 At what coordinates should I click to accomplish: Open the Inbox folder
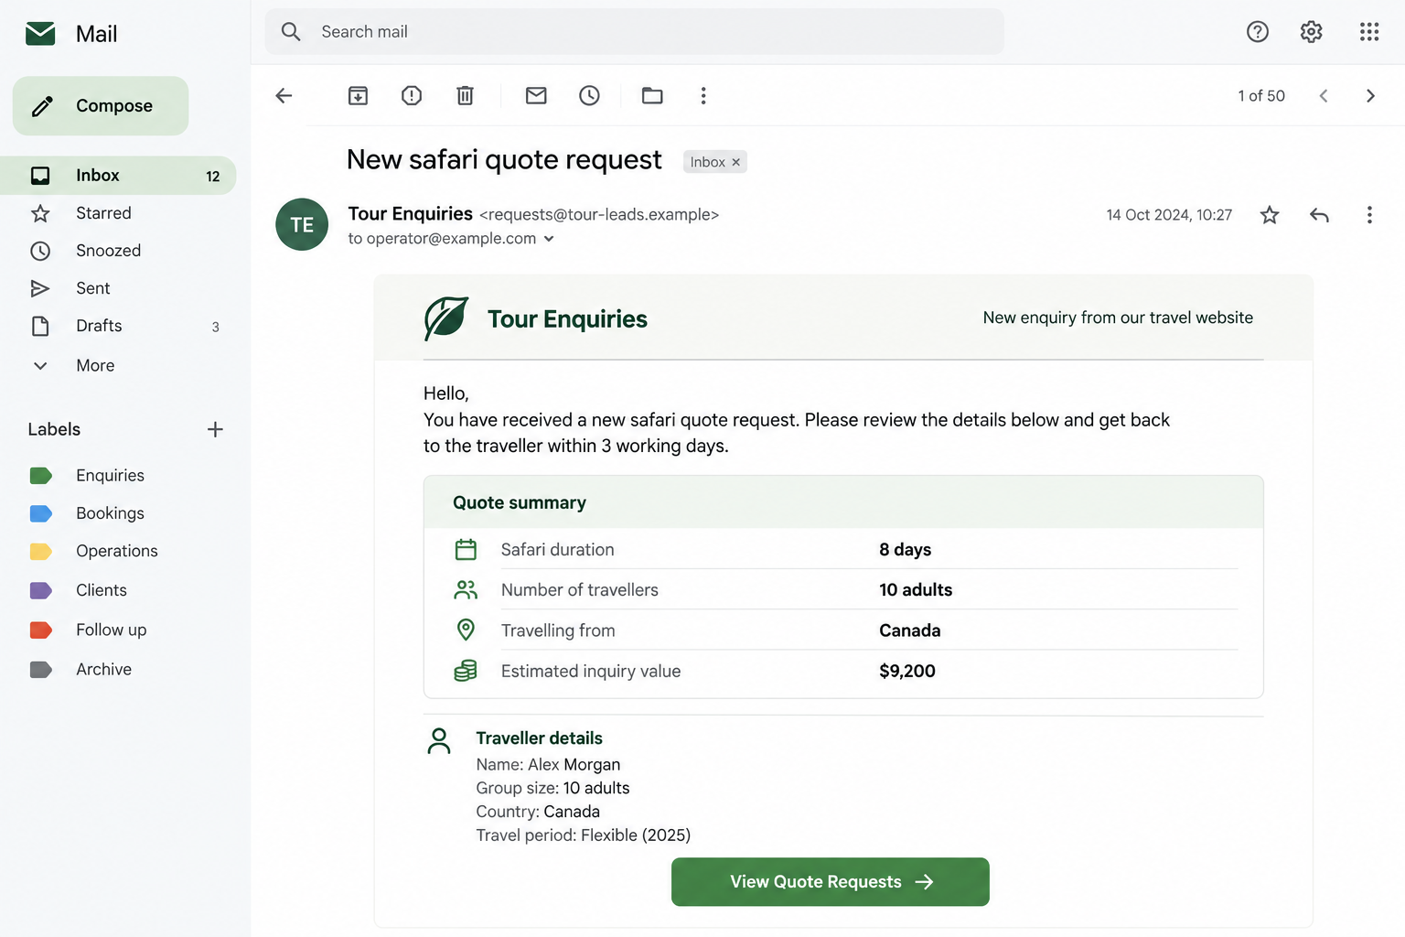pos(118,176)
